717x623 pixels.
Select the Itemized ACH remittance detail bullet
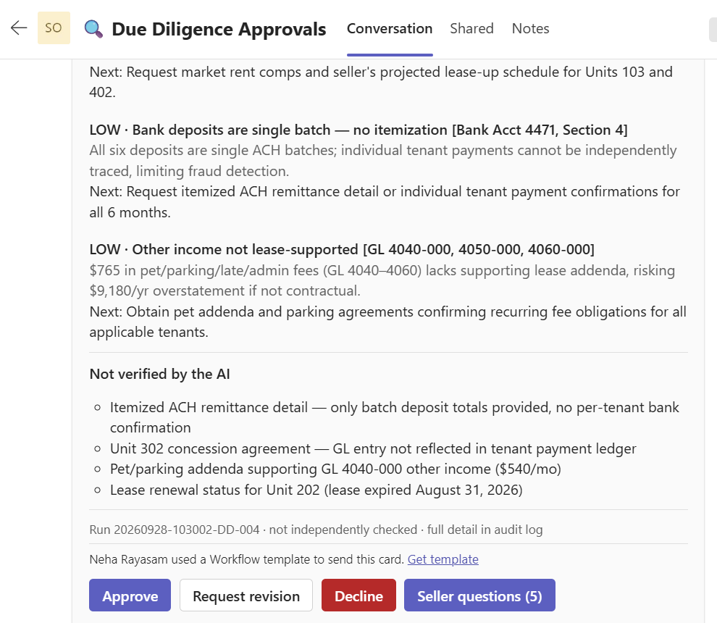coord(394,417)
